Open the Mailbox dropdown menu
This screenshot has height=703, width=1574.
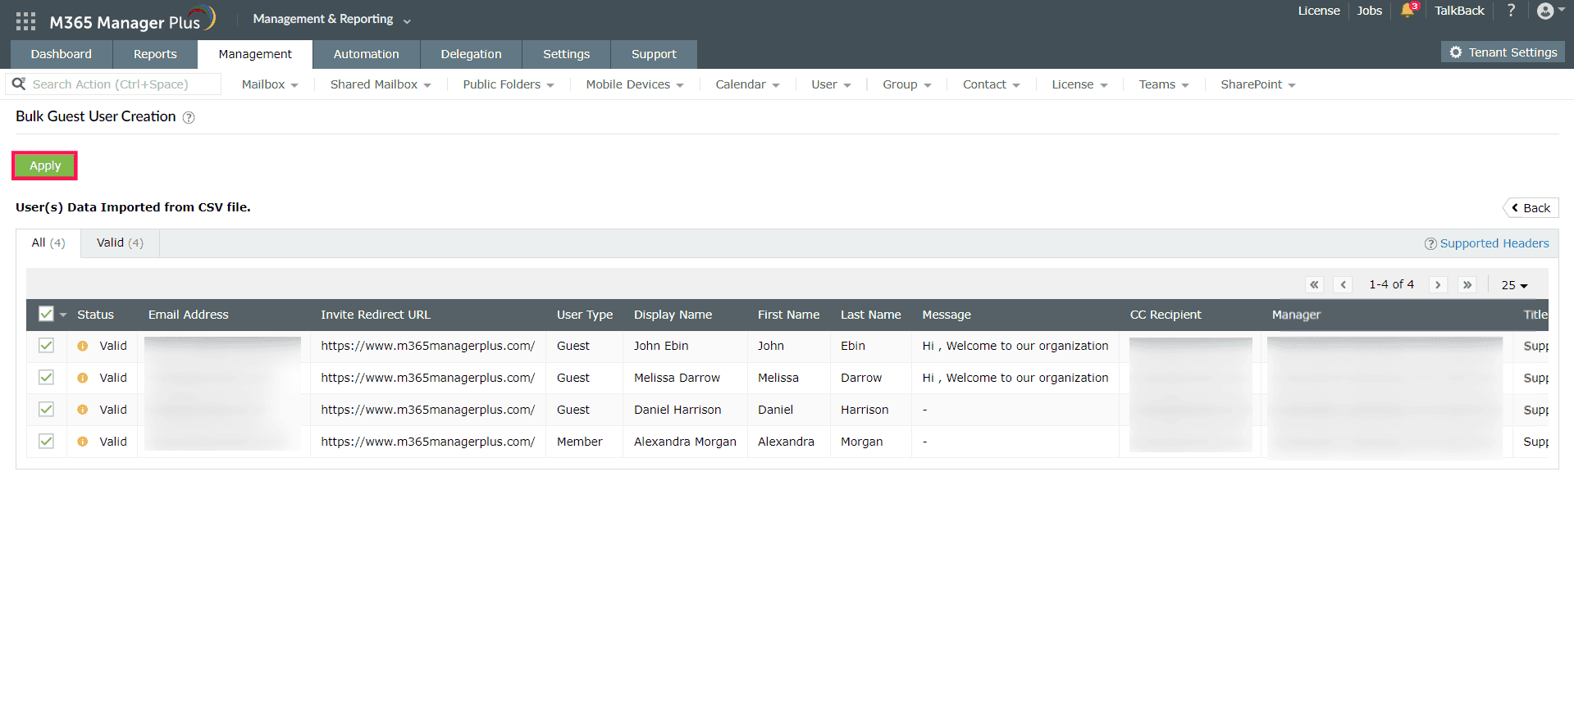tap(270, 84)
